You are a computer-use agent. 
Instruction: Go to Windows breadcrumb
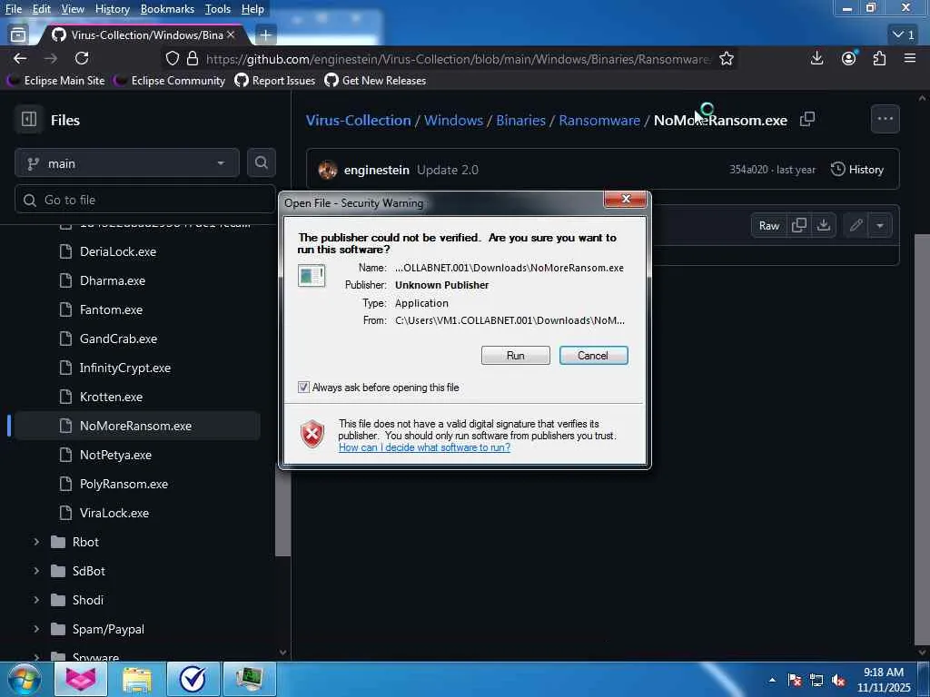[454, 120]
